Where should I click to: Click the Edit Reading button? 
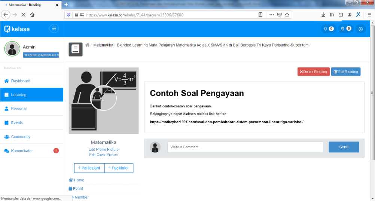(x=346, y=71)
